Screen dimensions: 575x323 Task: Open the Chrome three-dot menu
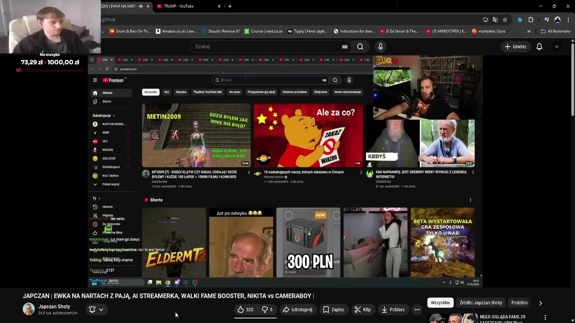click(568, 20)
